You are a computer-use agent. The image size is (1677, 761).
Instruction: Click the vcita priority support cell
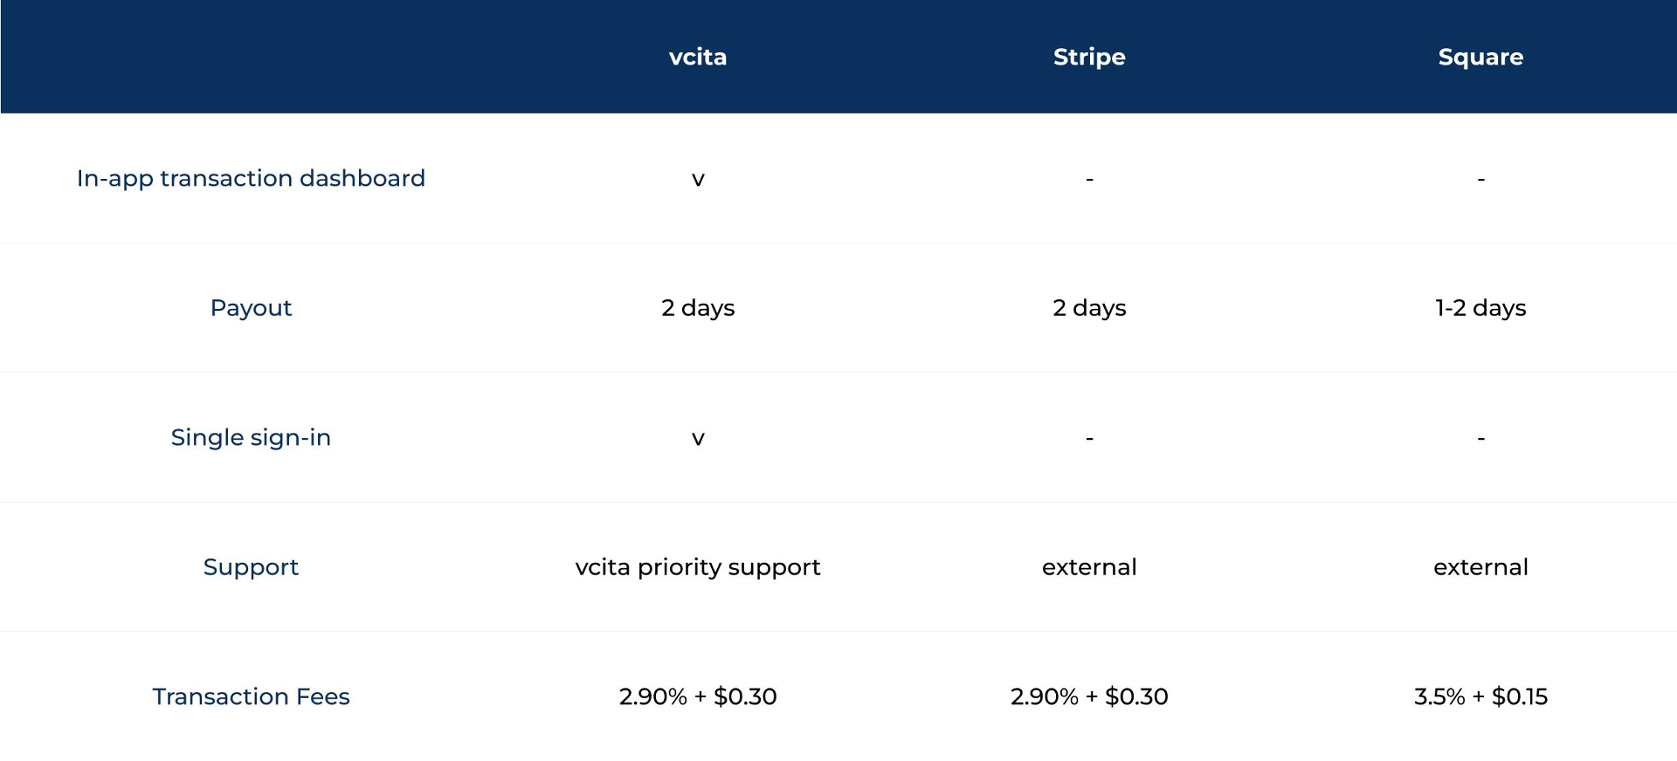click(x=698, y=567)
